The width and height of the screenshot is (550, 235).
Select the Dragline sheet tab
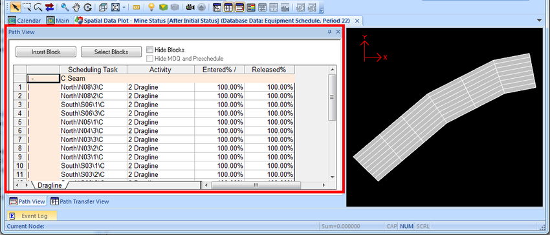pos(49,185)
